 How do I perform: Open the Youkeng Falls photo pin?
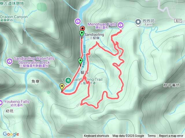1,103
